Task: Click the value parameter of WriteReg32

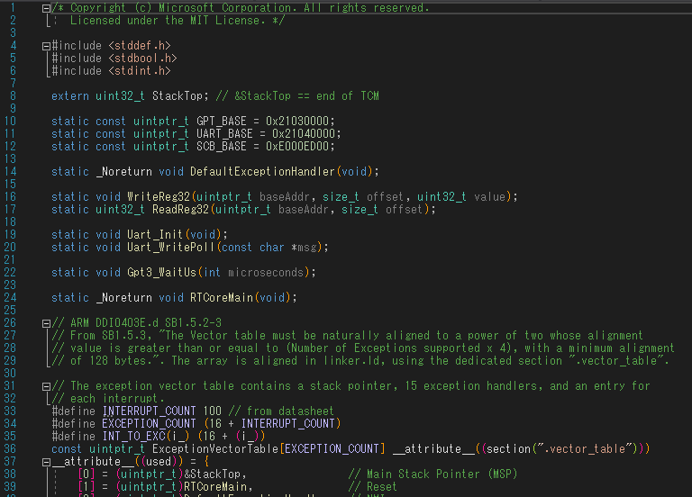Action: coord(489,196)
